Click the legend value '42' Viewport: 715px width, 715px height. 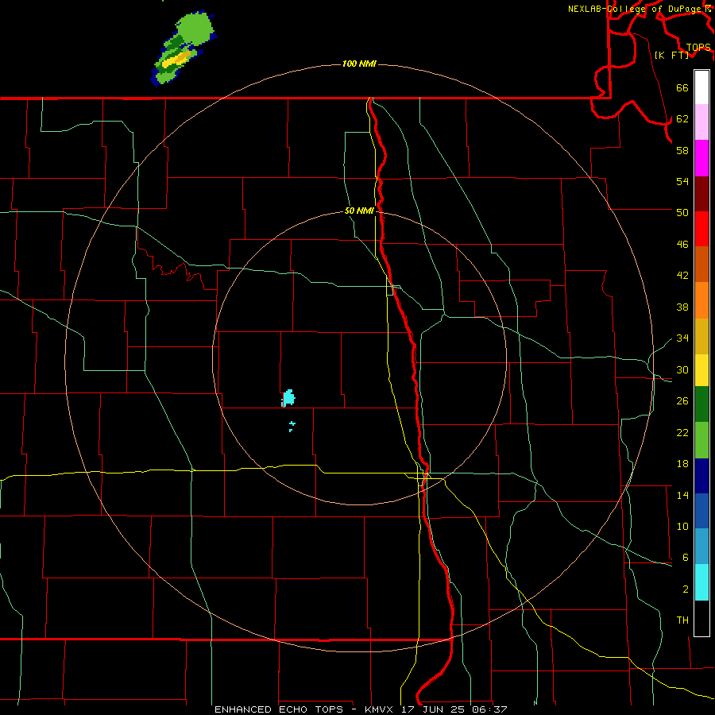[x=682, y=276]
